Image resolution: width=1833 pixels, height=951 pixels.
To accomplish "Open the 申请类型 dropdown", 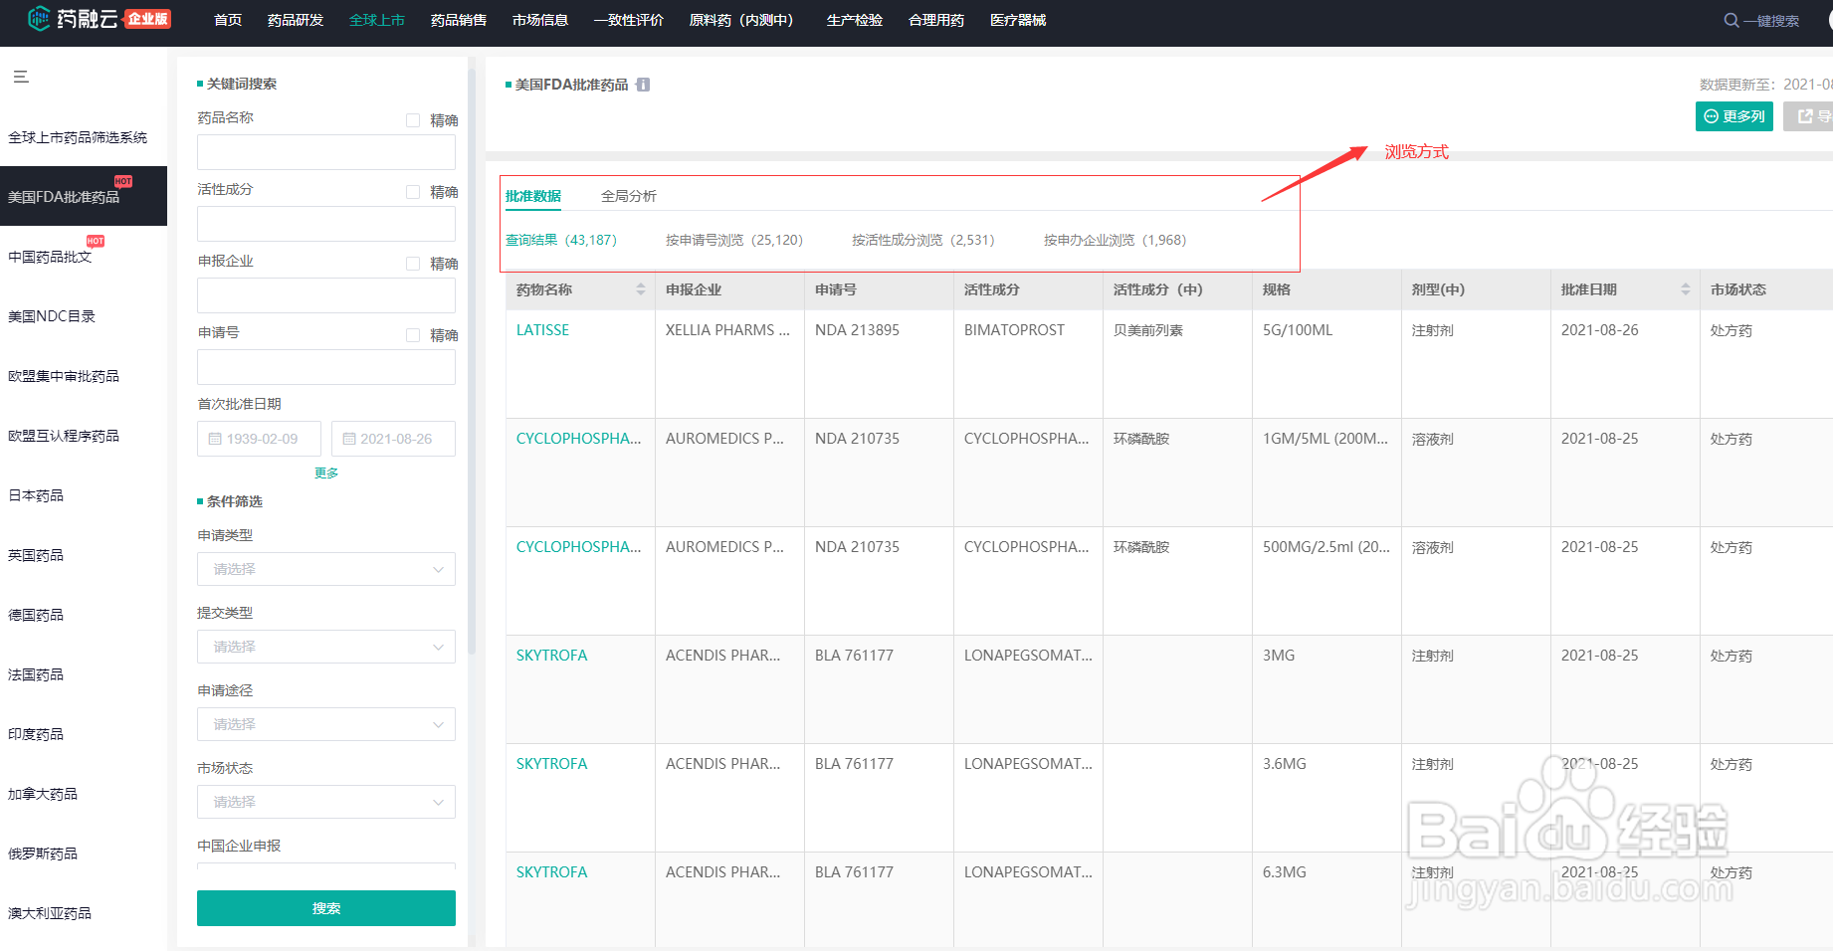I will (326, 569).
